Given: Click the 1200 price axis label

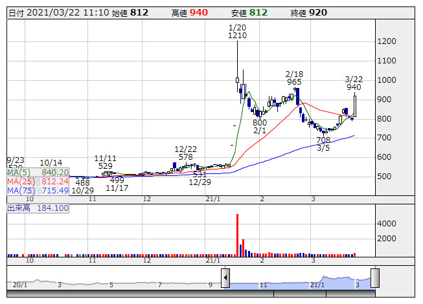Looking at the screenshot, I should click(387, 41).
